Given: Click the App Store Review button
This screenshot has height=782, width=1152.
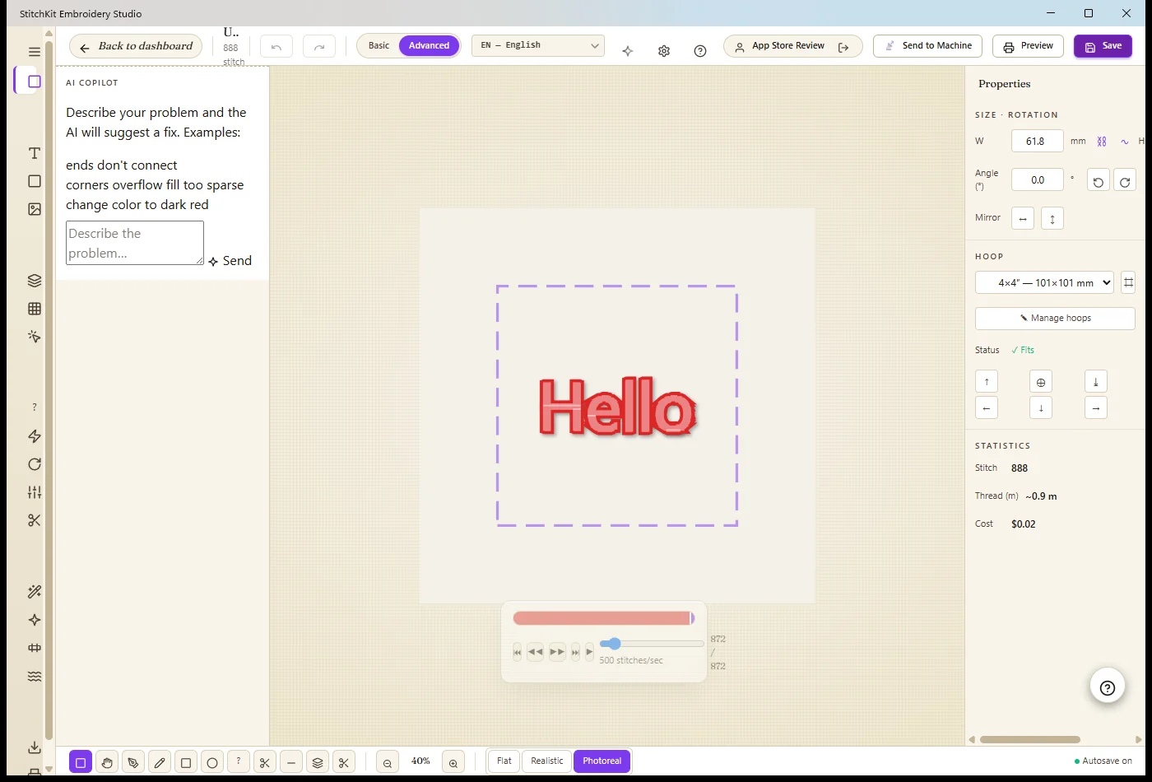Looking at the screenshot, I should [793, 46].
